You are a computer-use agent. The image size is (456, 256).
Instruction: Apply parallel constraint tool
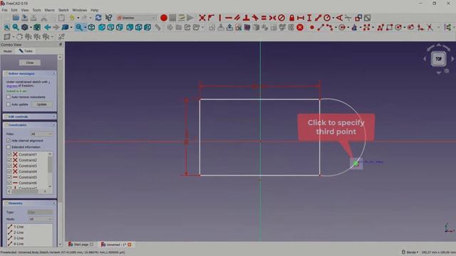coord(237,18)
